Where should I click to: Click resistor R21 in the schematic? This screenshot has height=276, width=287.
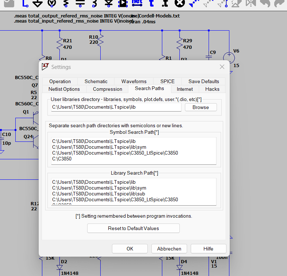pos(60,44)
